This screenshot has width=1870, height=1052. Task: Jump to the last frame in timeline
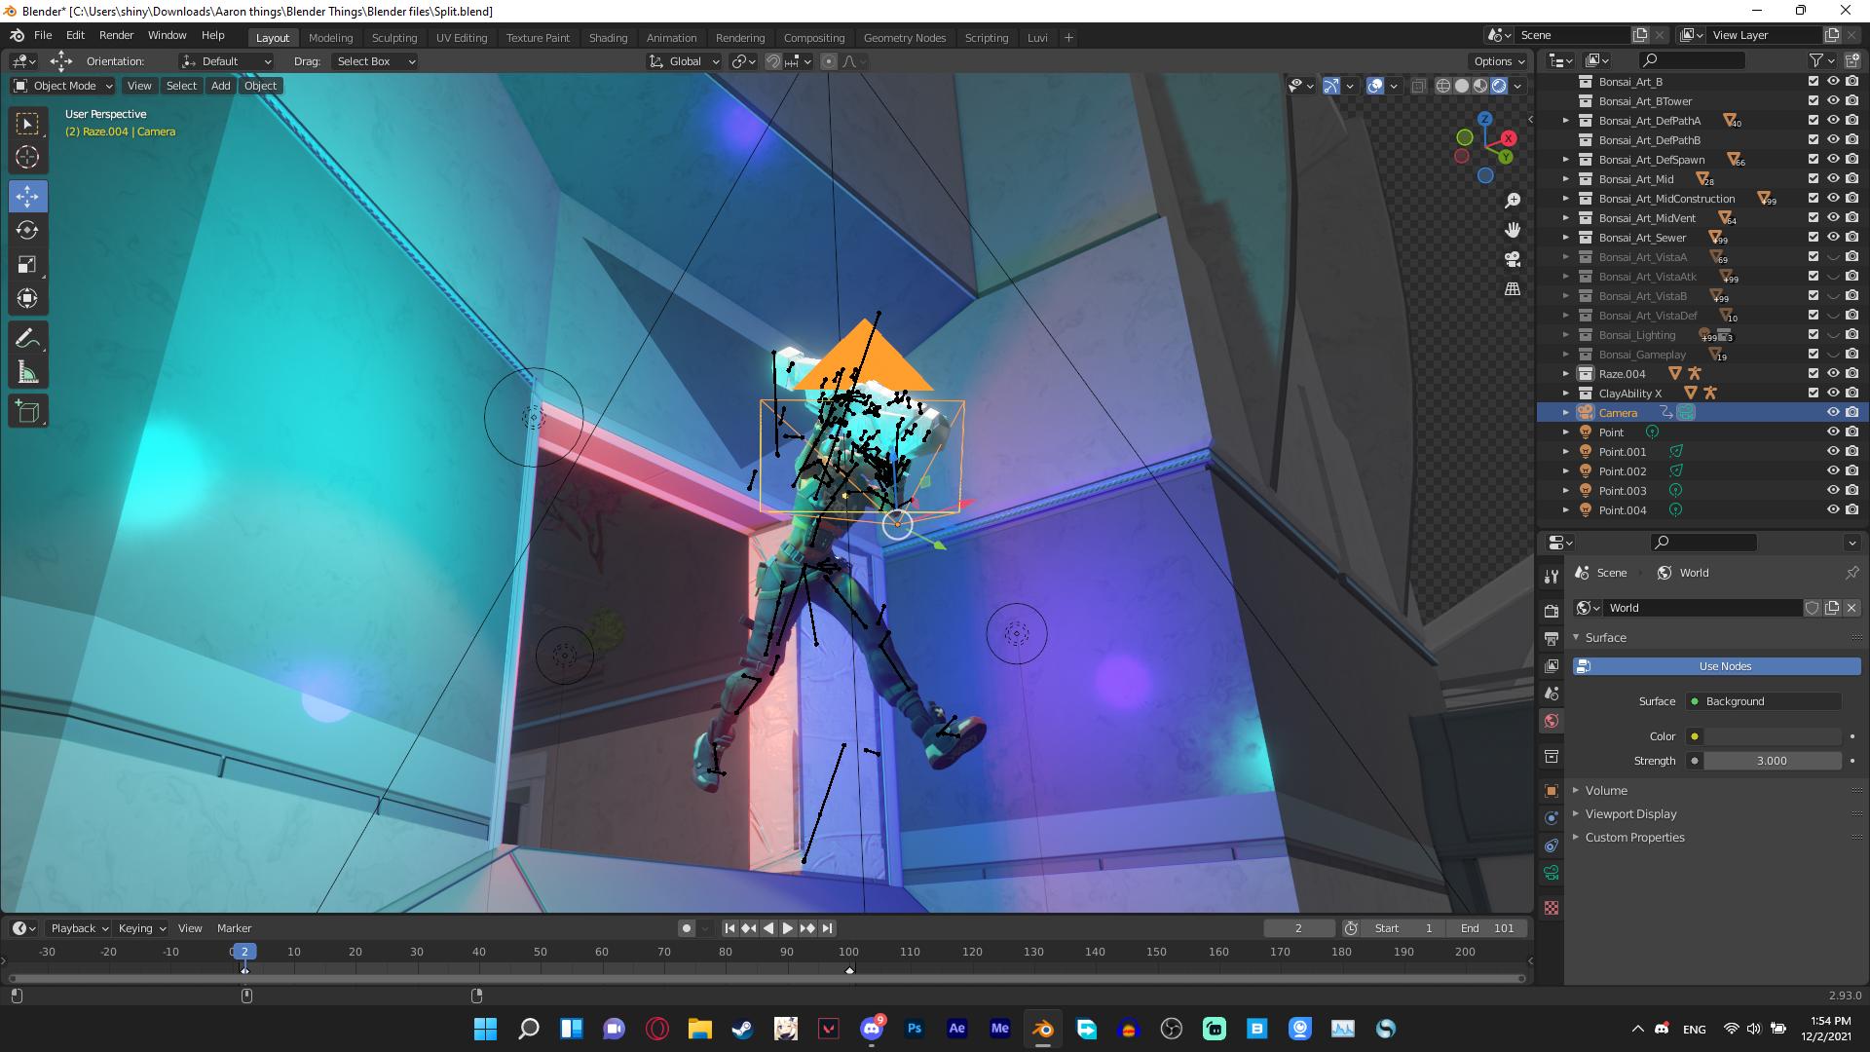[829, 927]
